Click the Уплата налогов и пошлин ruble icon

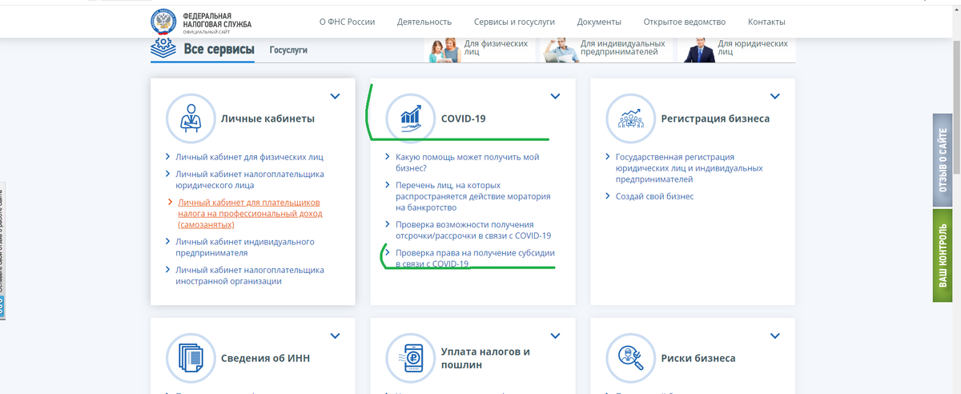(x=410, y=358)
